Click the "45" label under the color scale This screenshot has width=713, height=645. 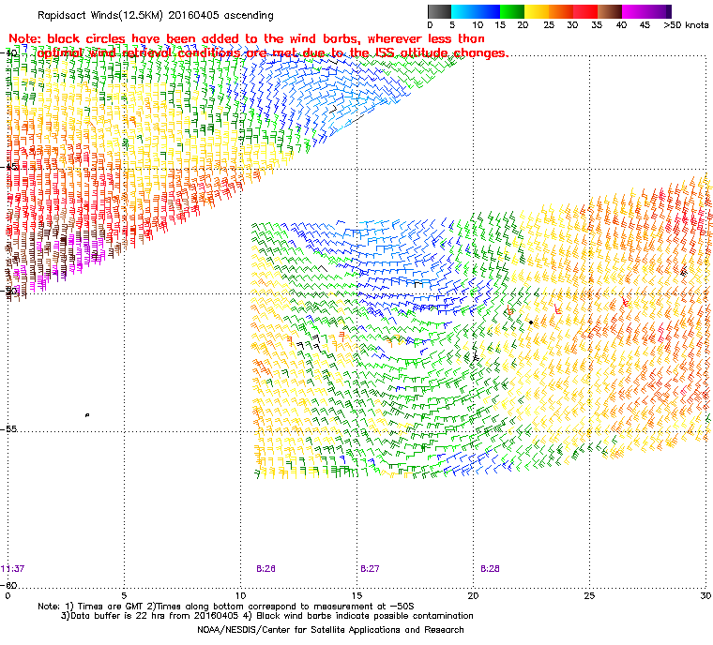click(x=645, y=25)
